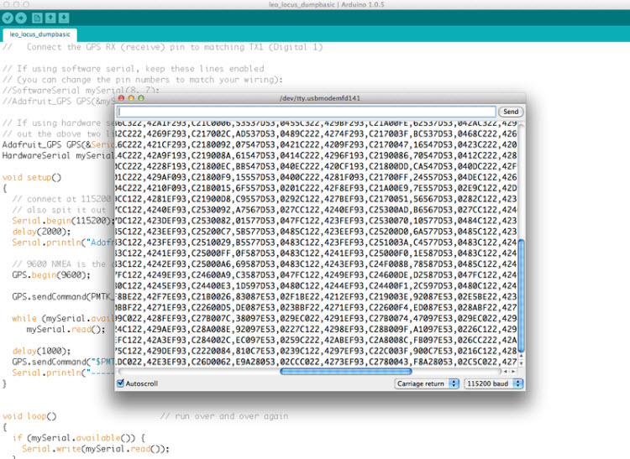Image resolution: width=630 pixels, height=459 pixels.
Task: Click the Serial.begin(115200) code line
Action: pos(63,221)
